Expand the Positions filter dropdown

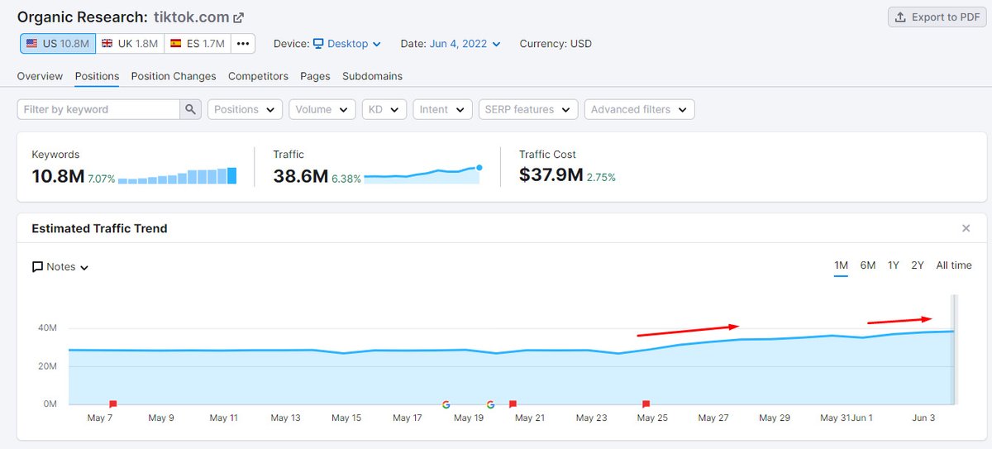pos(246,109)
